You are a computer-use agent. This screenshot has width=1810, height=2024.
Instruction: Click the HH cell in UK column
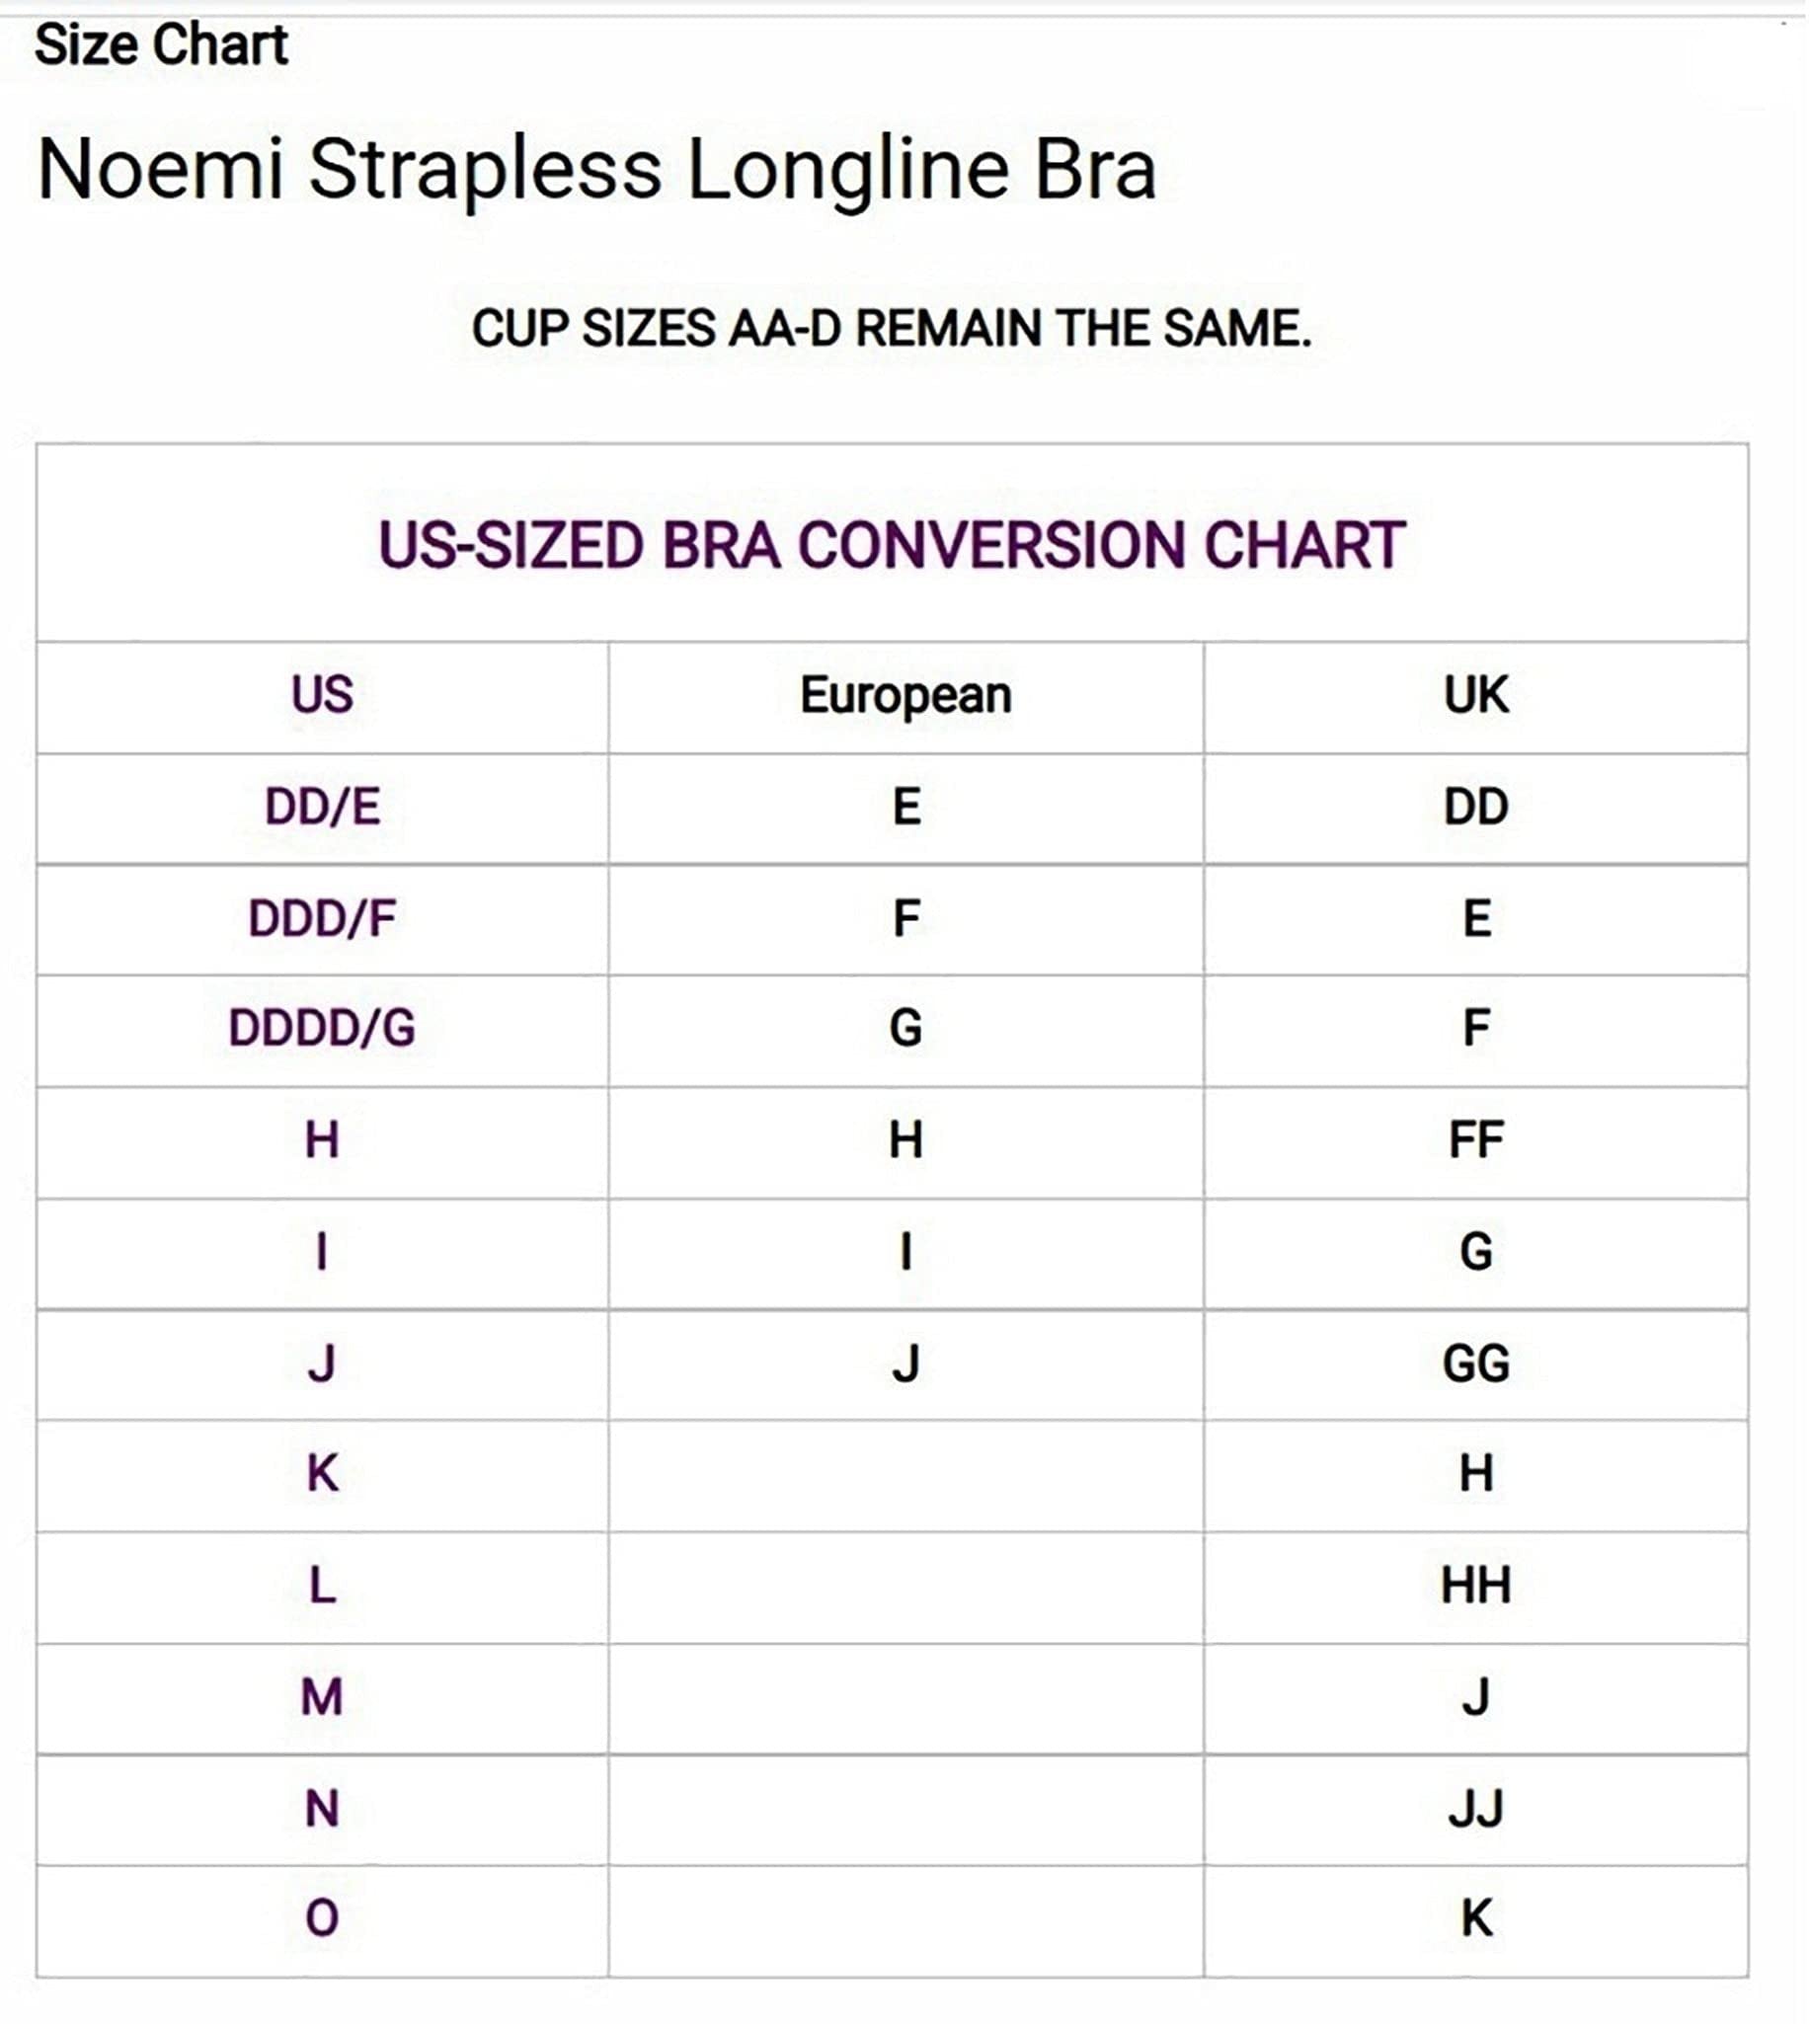pos(1476,1586)
